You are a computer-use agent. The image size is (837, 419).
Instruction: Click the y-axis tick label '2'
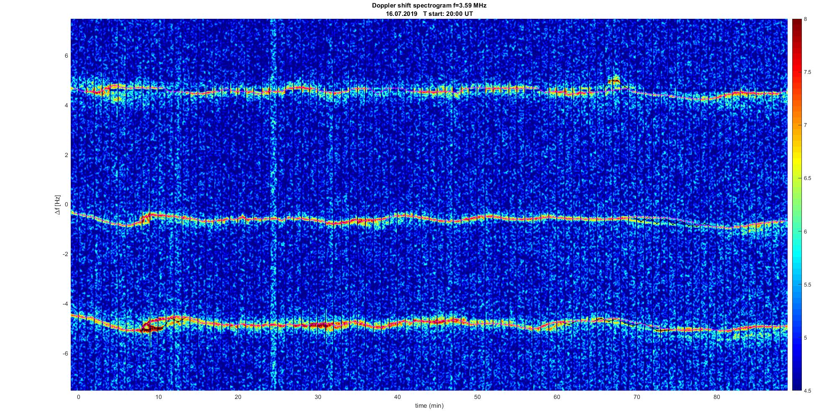coord(66,155)
